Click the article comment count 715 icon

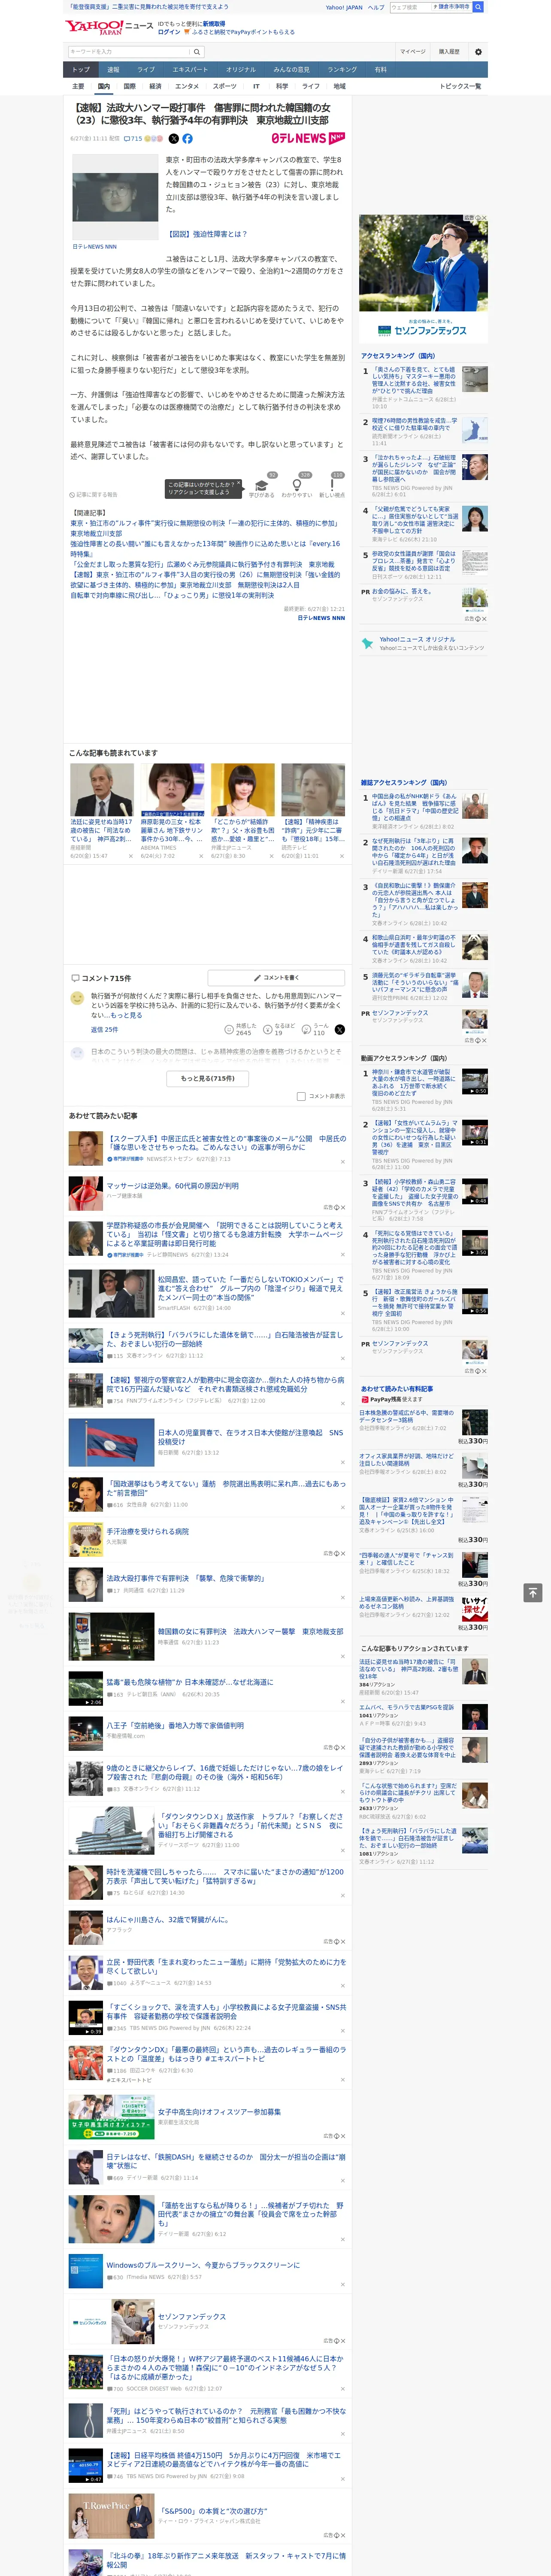(133, 139)
